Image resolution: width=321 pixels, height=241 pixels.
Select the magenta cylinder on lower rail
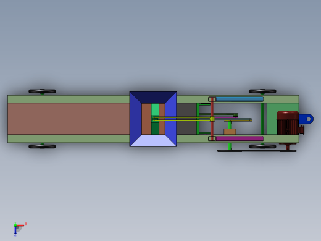pyautogui.click(x=240, y=138)
